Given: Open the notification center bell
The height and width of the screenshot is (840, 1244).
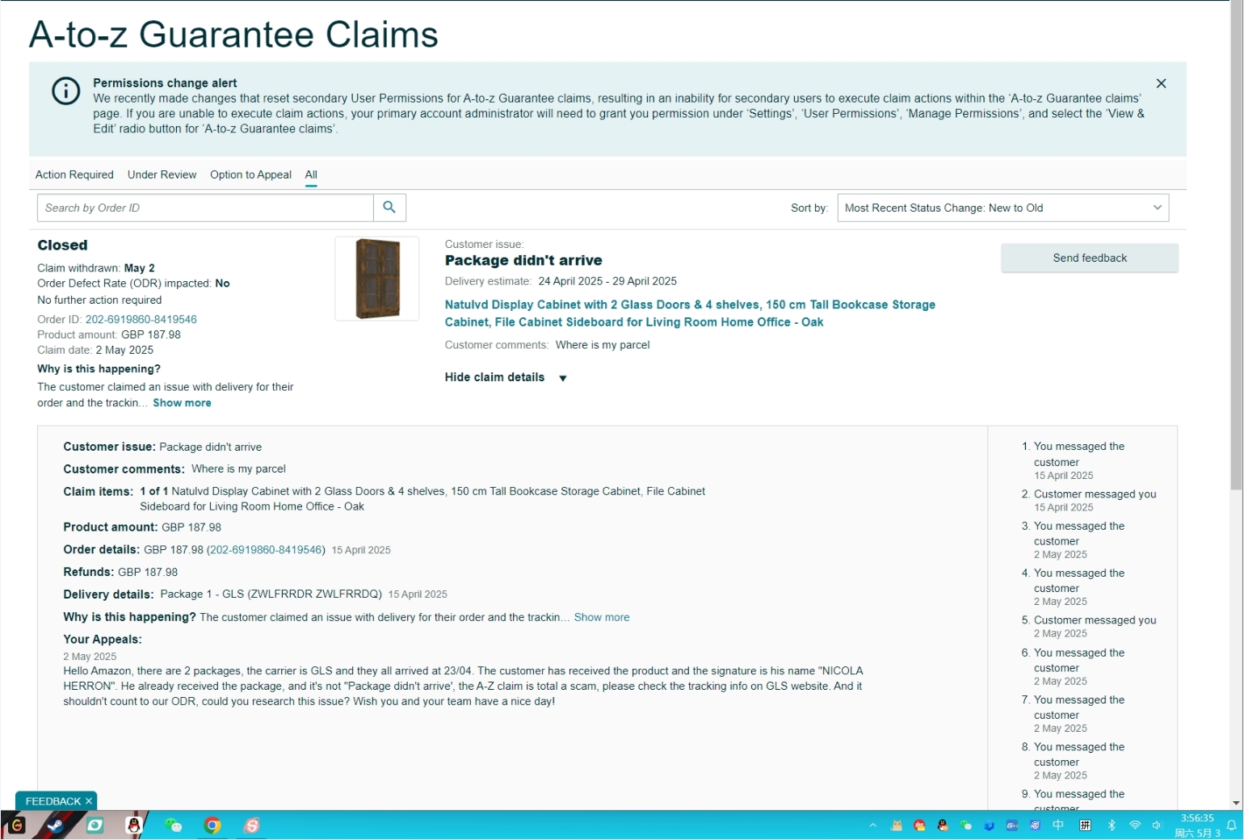Looking at the screenshot, I should pyautogui.click(x=1232, y=825).
